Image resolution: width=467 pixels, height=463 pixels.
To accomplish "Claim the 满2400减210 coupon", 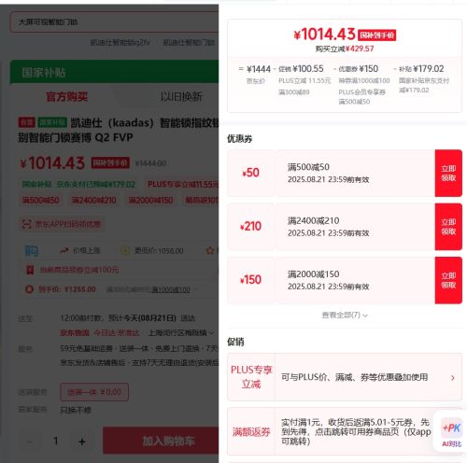I will click(x=448, y=227).
